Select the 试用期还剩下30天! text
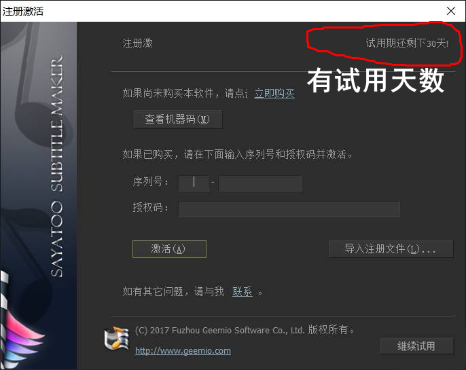This screenshot has height=370, width=466. click(407, 43)
